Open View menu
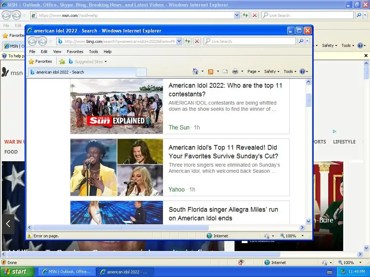This screenshot has height=277, width=370. tap(57, 52)
